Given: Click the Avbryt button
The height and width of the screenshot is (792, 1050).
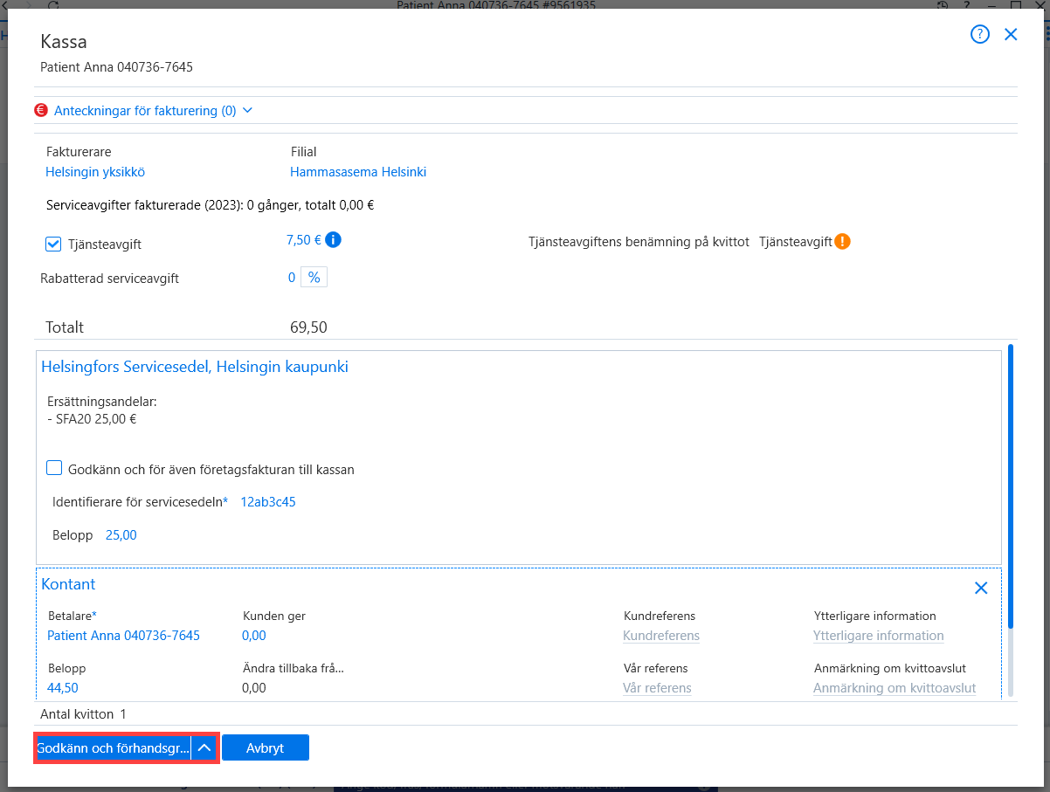Looking at the screenshot, I should (x=266, y=748).
